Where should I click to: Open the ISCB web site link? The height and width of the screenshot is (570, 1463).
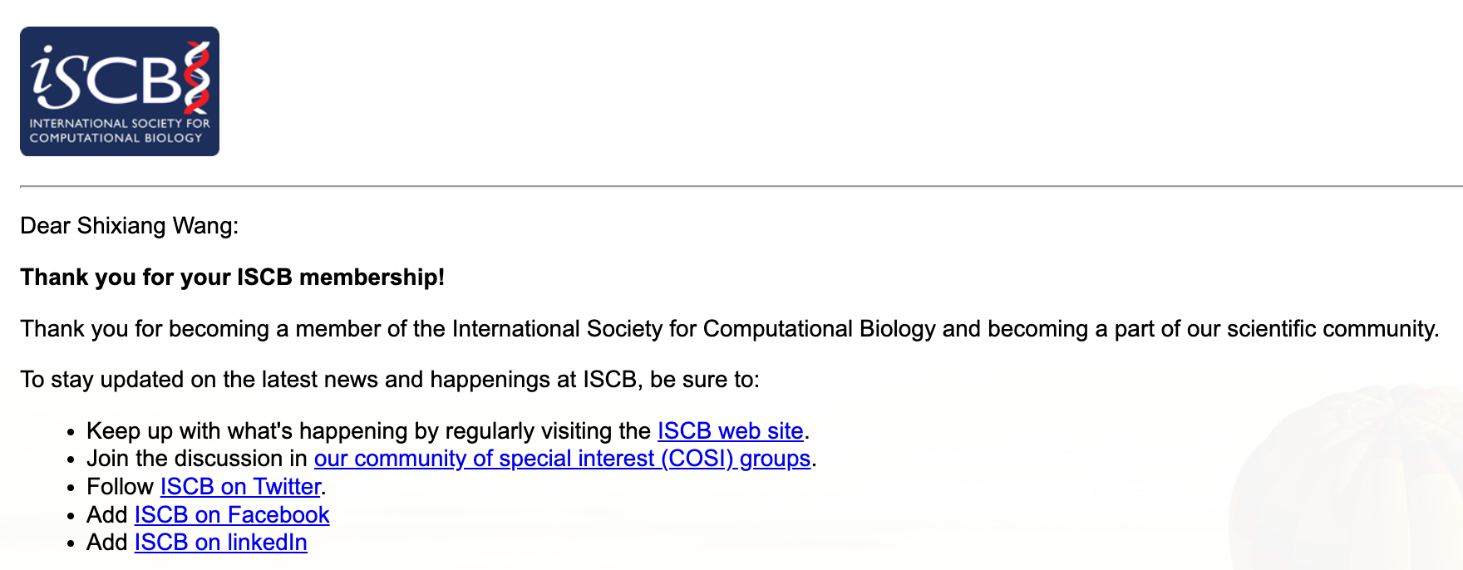[x=730, y=431]
